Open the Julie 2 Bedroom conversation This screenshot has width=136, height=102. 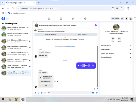coord(16,54)
